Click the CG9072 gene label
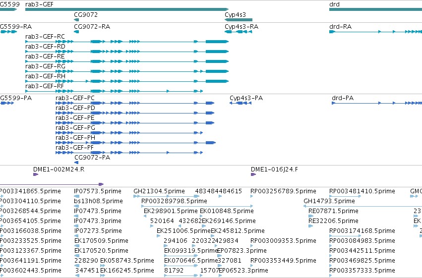The width and height of the screenshot is (422, 278). coord(86,15)
